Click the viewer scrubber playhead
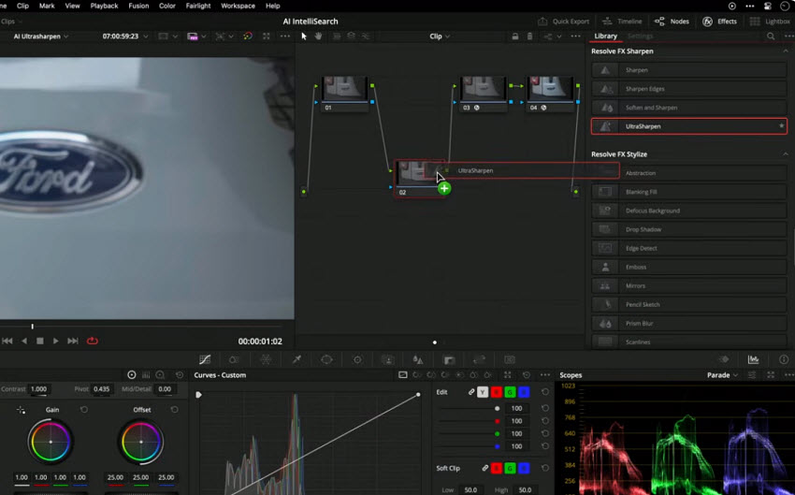 (33, 327)
